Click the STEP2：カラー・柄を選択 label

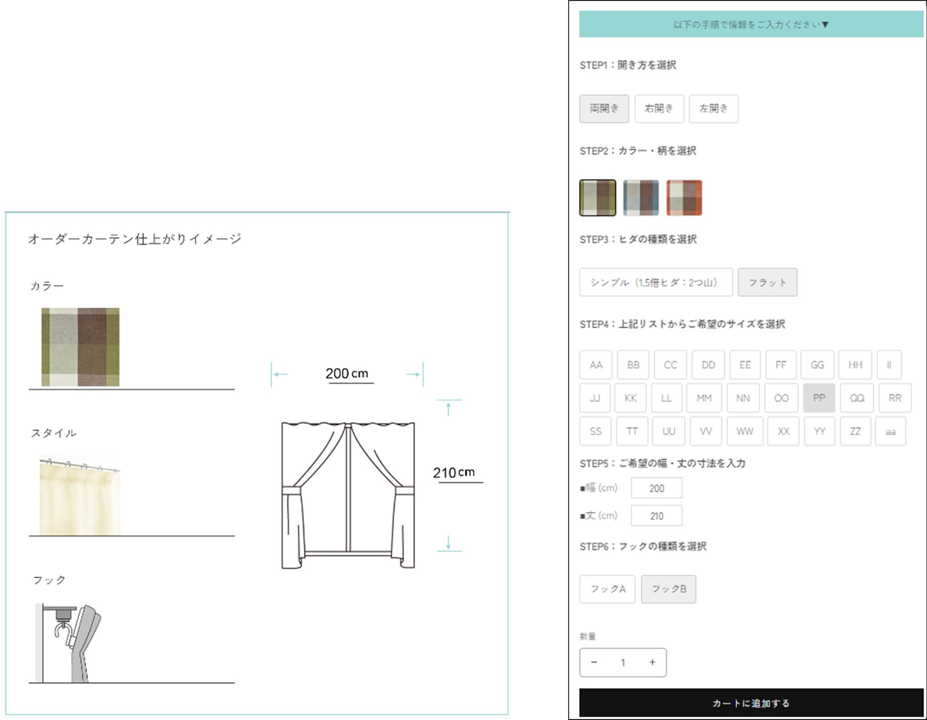[x=638, y=151]
